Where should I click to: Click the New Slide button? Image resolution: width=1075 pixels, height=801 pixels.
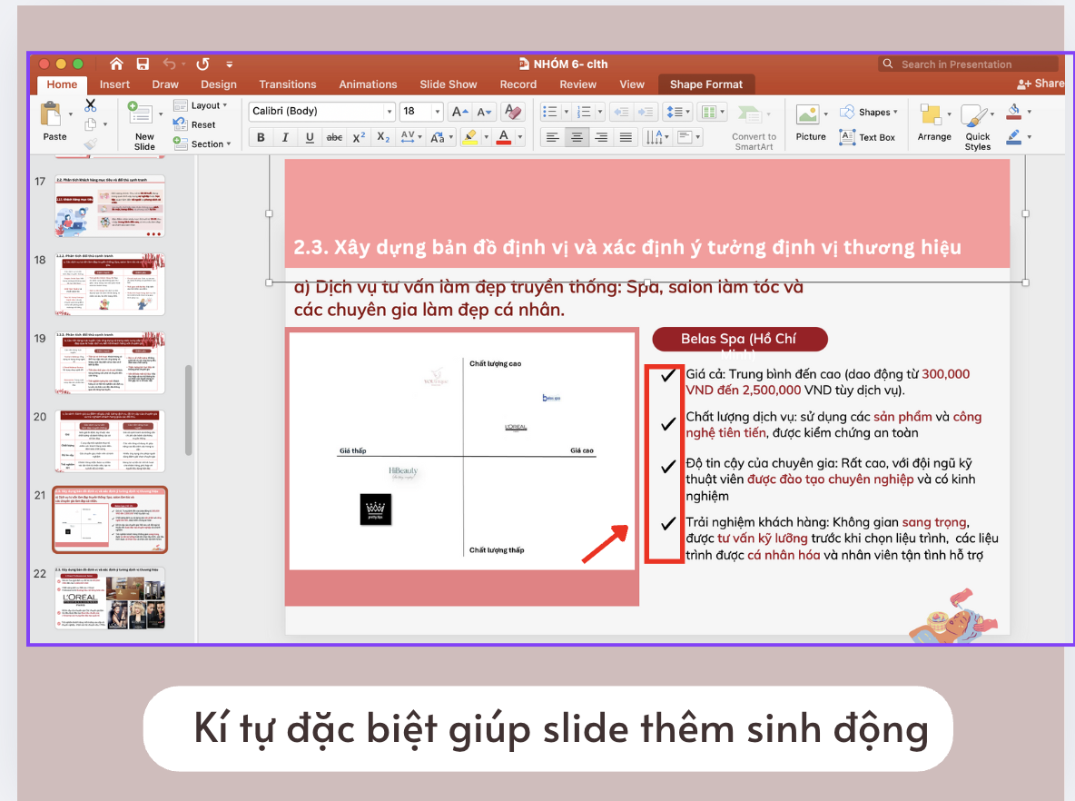click(x=144, y=124)
